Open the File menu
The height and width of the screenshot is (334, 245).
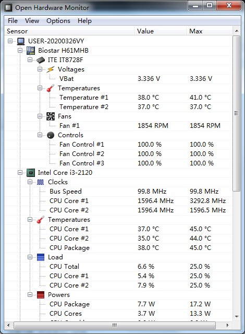tap(13, 21)
